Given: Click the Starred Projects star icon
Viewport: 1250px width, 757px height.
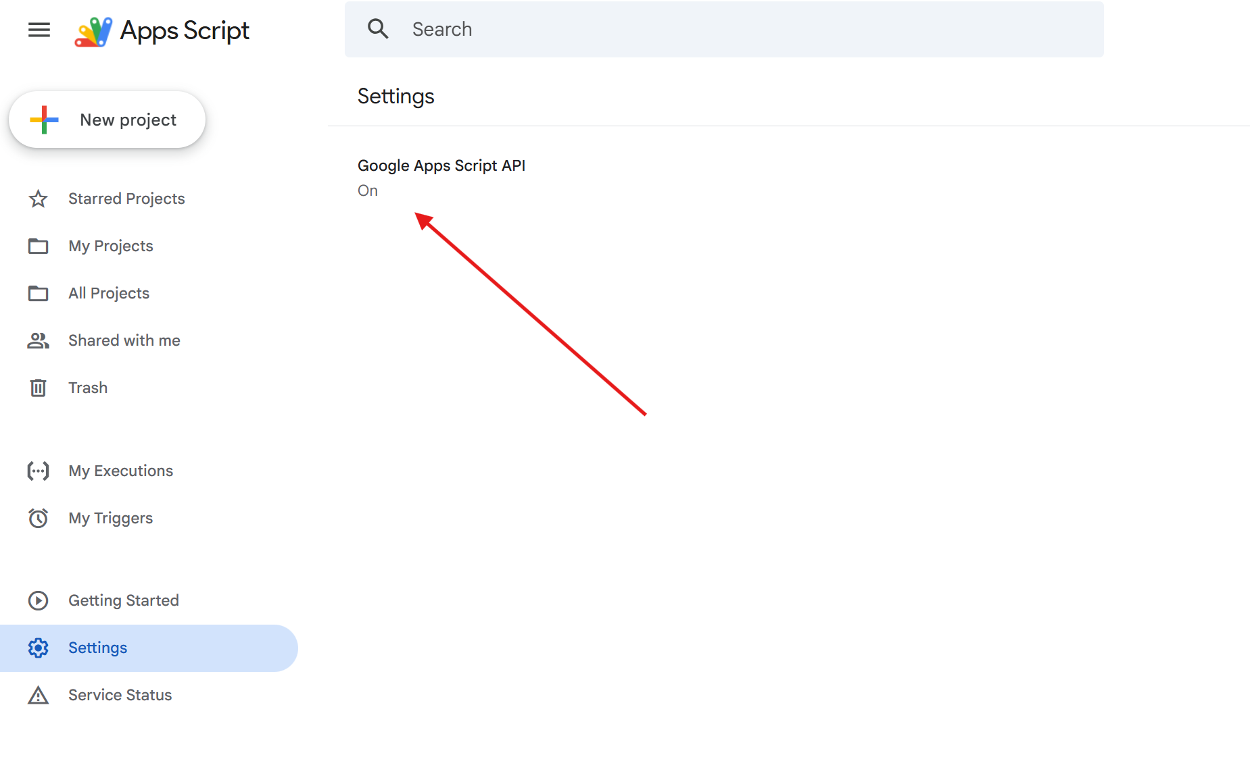Looking at the screenshot, I should click(39, 199).
